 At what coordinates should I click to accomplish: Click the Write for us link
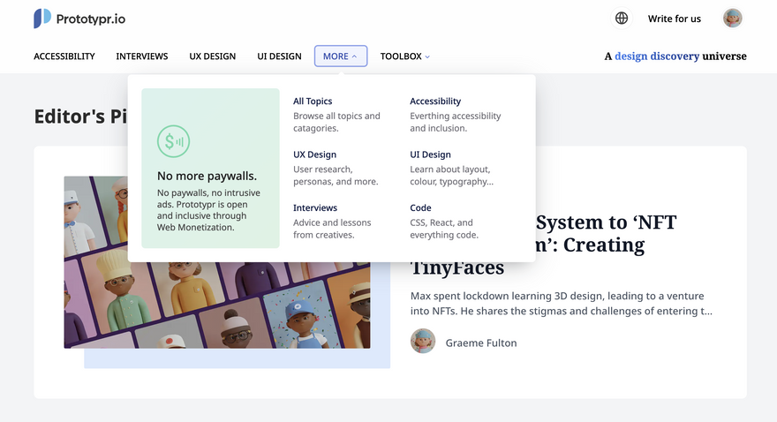coord(674,19)
